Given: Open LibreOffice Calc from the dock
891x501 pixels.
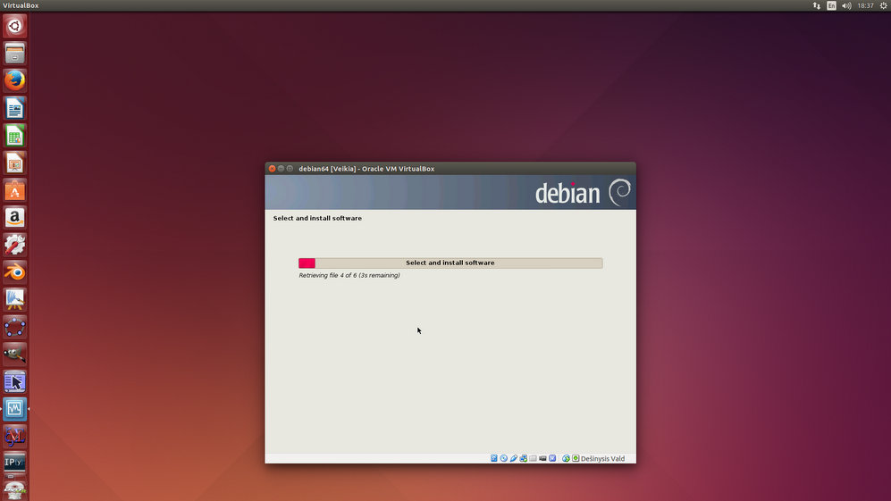Looking at the screenshot, I should (14, 136).
